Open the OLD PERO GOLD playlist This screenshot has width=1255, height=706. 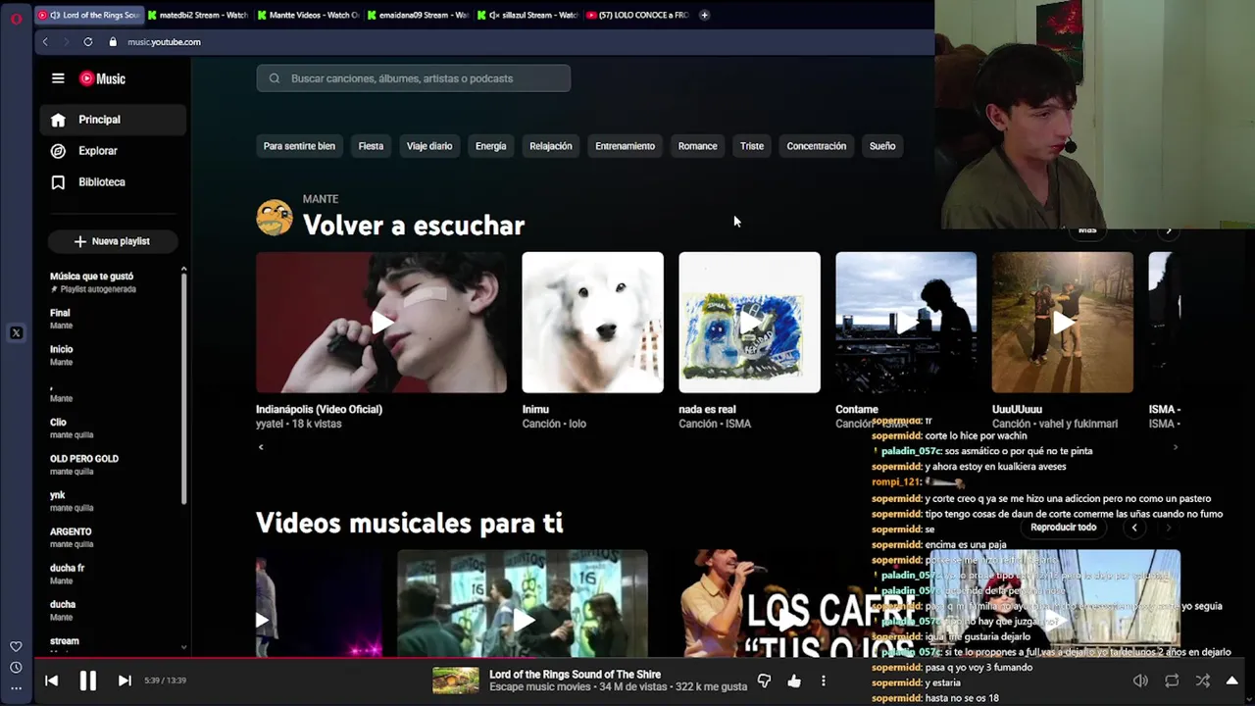[113, 464]
